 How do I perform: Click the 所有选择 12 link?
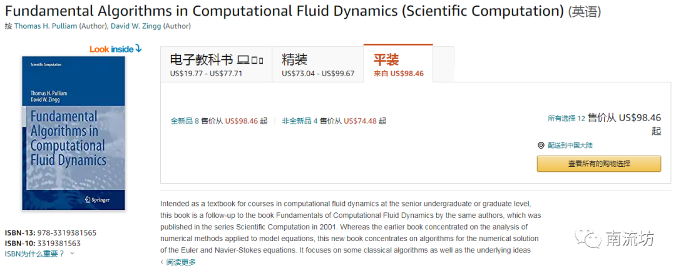click(566, 117)
